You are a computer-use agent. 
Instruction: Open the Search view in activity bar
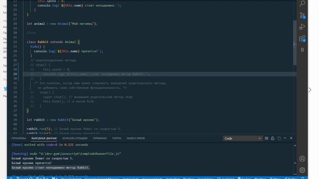point(302,3)
